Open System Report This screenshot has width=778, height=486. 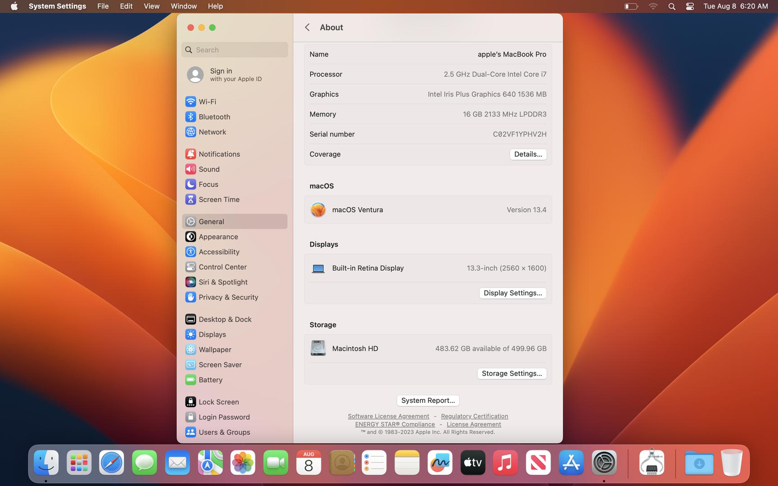[428, 400]
